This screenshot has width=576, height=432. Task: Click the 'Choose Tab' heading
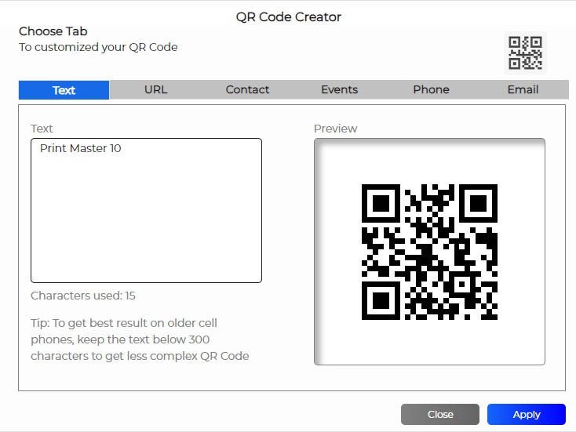(x=53, y=31)
